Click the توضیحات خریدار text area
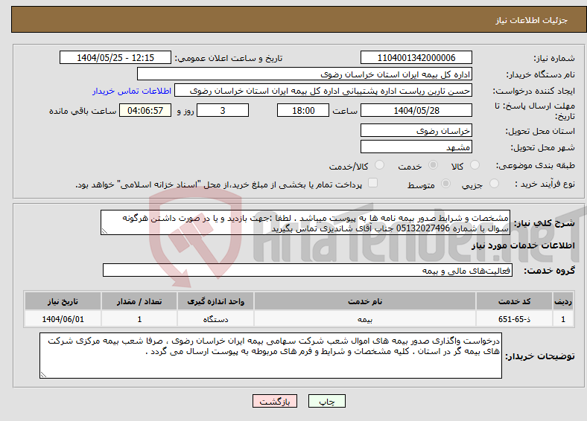The height and width of the screenshot is (421, 587). point(270,356)
